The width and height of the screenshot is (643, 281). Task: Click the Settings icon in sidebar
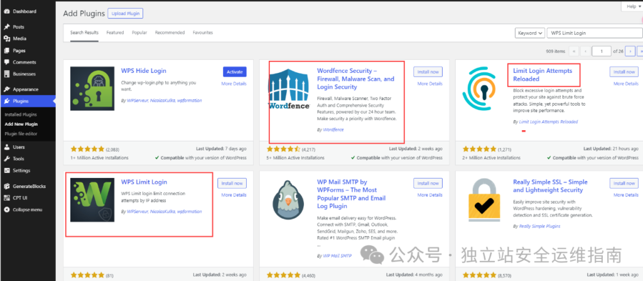6,170
